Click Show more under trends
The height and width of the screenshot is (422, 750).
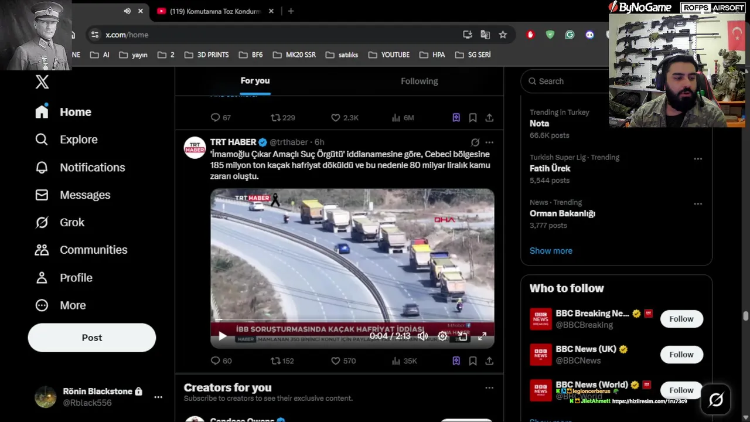point(551,251)
